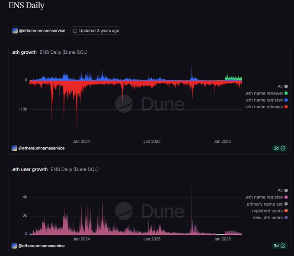Screen dimensions: 294x256
Task: Click the Updated 3 years ago badge
Action: 96,31
